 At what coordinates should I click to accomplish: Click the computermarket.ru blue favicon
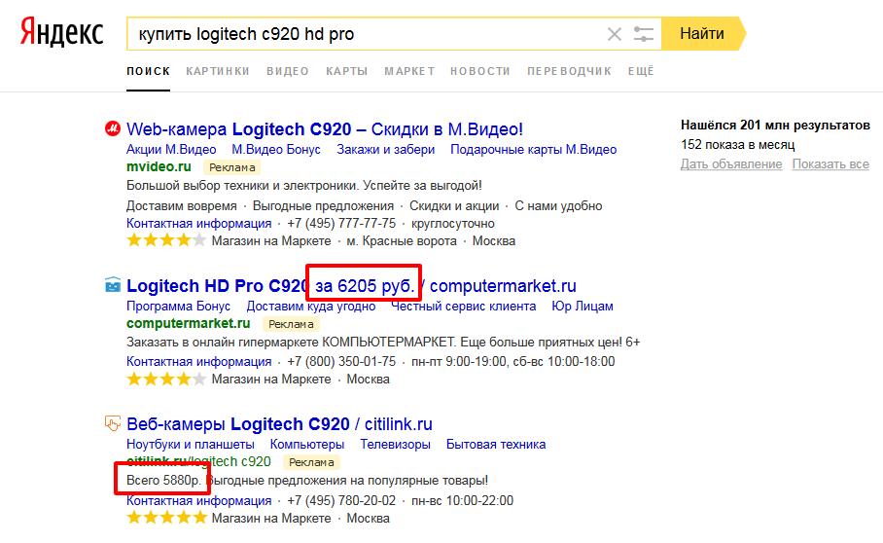(113, 285)
